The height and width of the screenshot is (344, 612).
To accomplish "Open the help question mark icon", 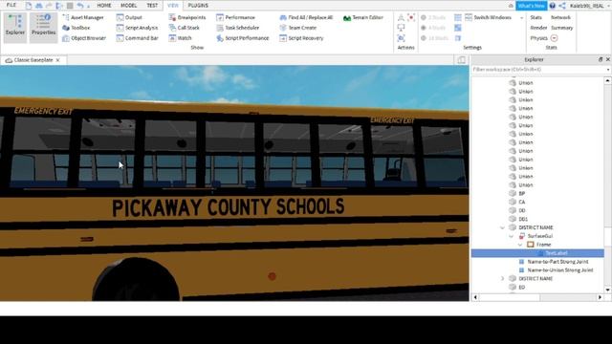I will 553,6.
